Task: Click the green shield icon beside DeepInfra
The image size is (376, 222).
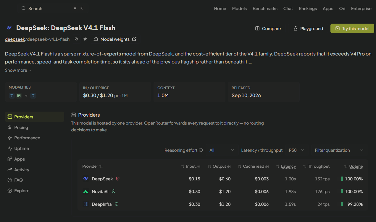Action: coord(117,204)
